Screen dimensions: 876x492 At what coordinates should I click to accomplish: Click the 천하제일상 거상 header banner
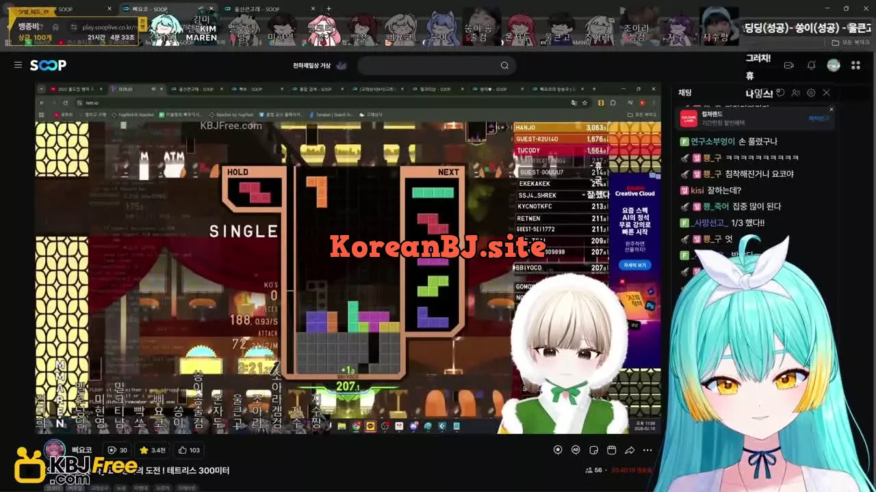(x=320, y=66)
